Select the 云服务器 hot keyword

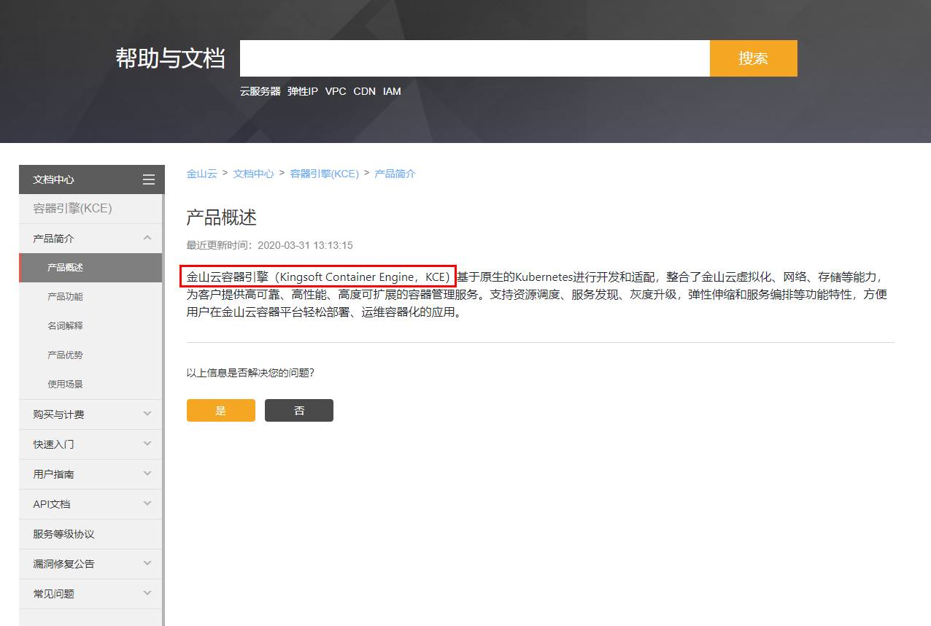click(260, 91)
